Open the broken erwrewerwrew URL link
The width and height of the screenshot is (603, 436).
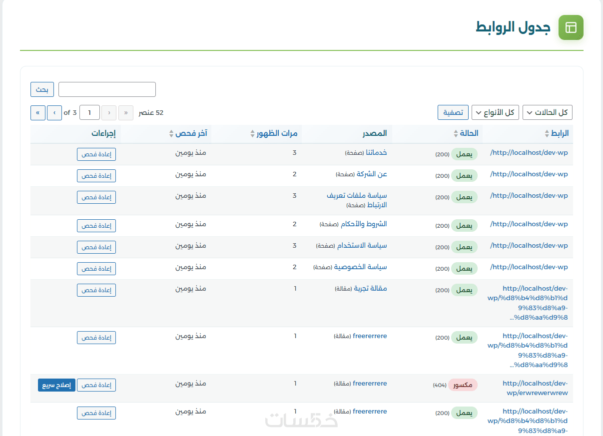click(535, 388)
